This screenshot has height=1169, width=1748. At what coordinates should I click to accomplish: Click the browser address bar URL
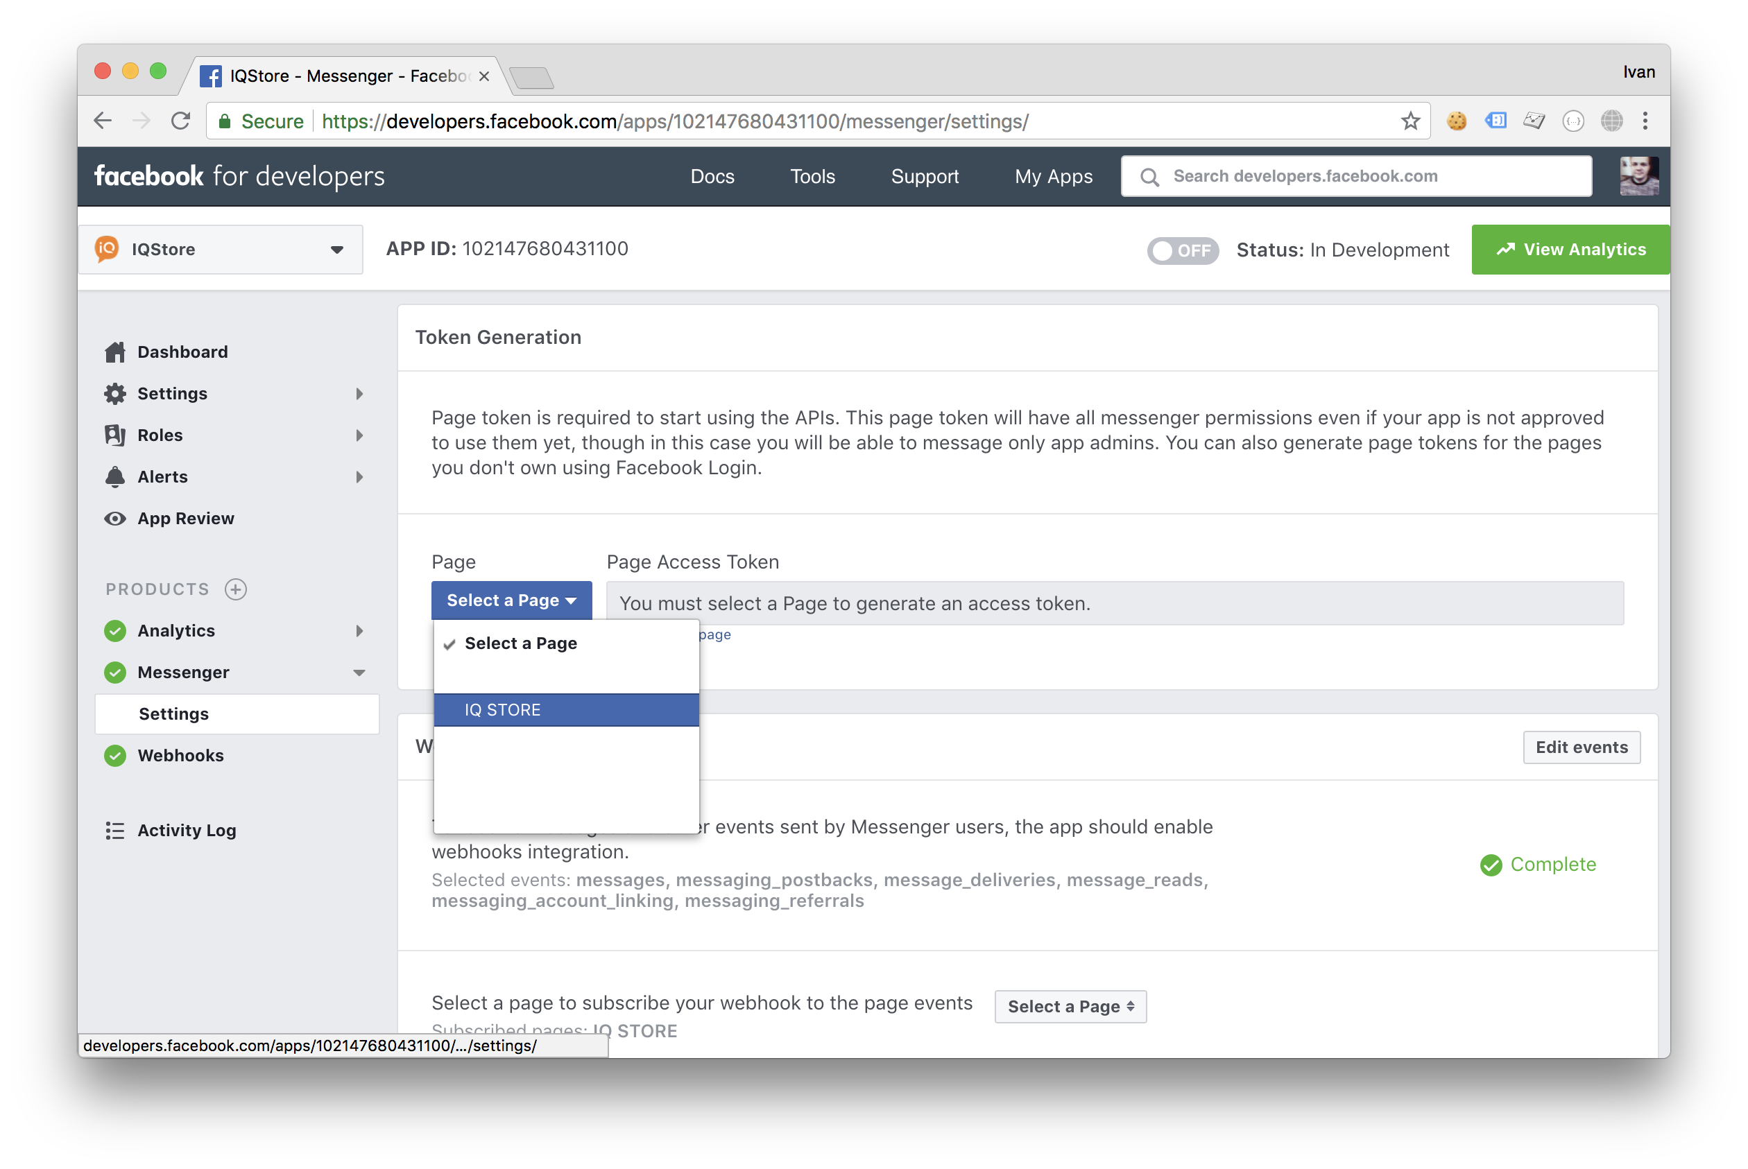coord(675,121)
